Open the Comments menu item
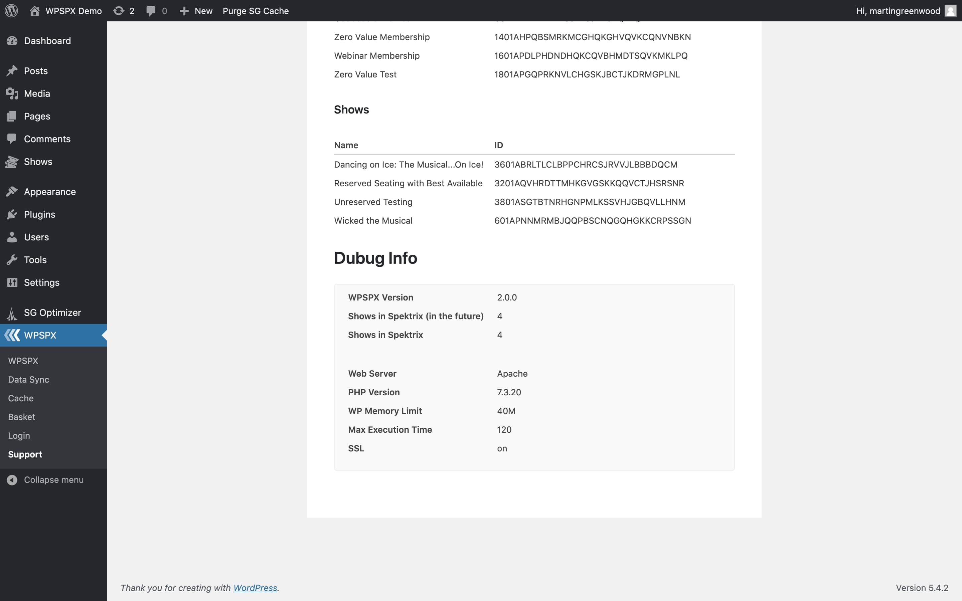Image resolution: width=962 pixels, height=601 pixels. [x=53, y=139]
